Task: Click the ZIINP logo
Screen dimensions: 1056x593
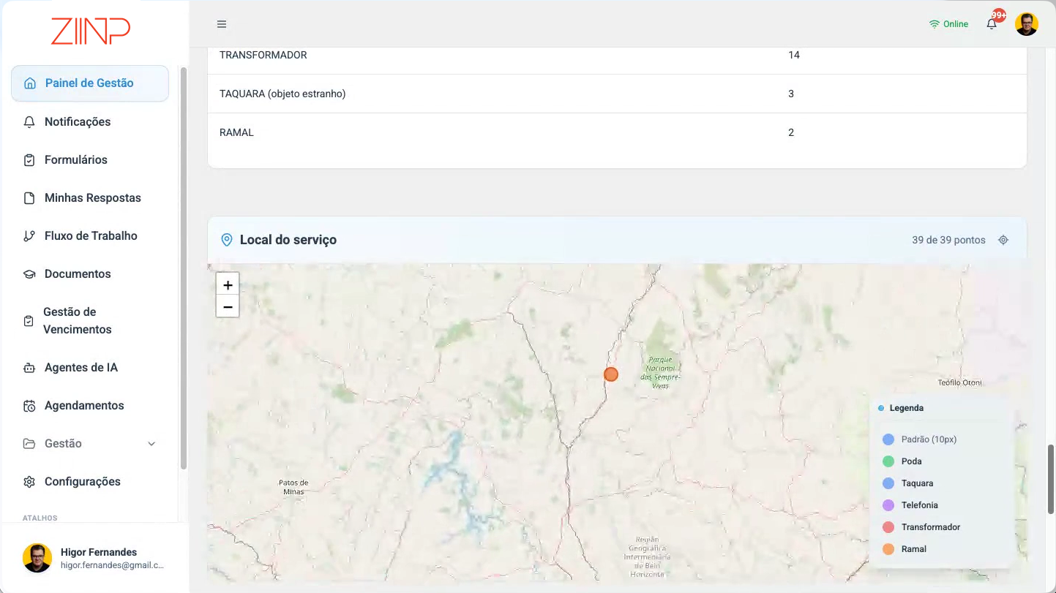Action: pos(91,31)
